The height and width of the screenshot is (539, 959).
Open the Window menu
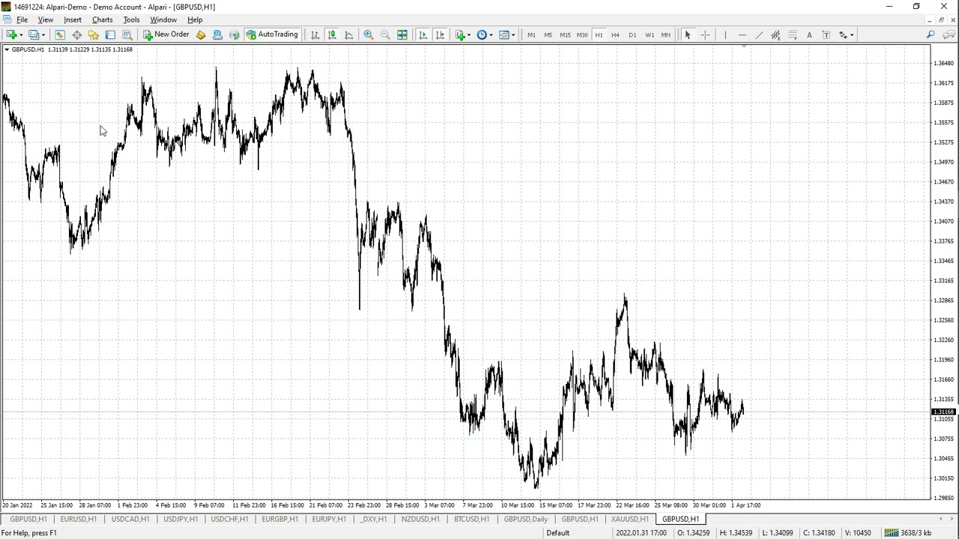click(x=163, y=19)
